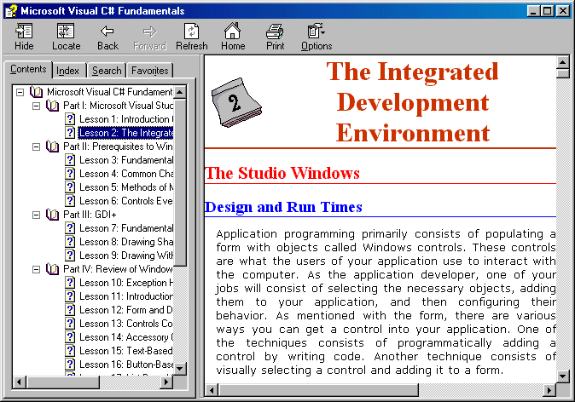
Task: Open Lesson 16: Button-Base topic
Action: 126,365
